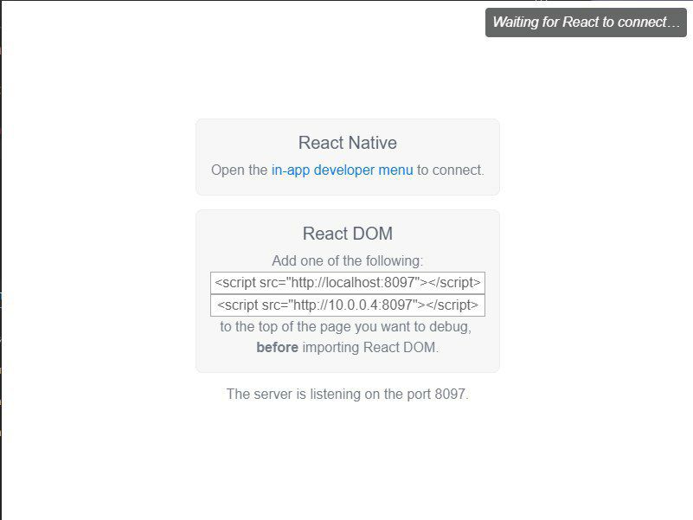Click the 'Add one of the following:' text

[x=348, y=261]
